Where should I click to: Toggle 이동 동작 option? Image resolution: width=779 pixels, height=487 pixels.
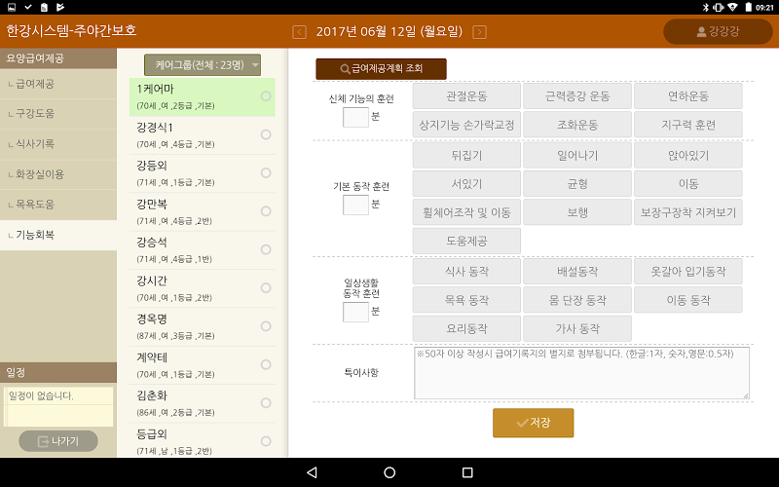point(688,300)
